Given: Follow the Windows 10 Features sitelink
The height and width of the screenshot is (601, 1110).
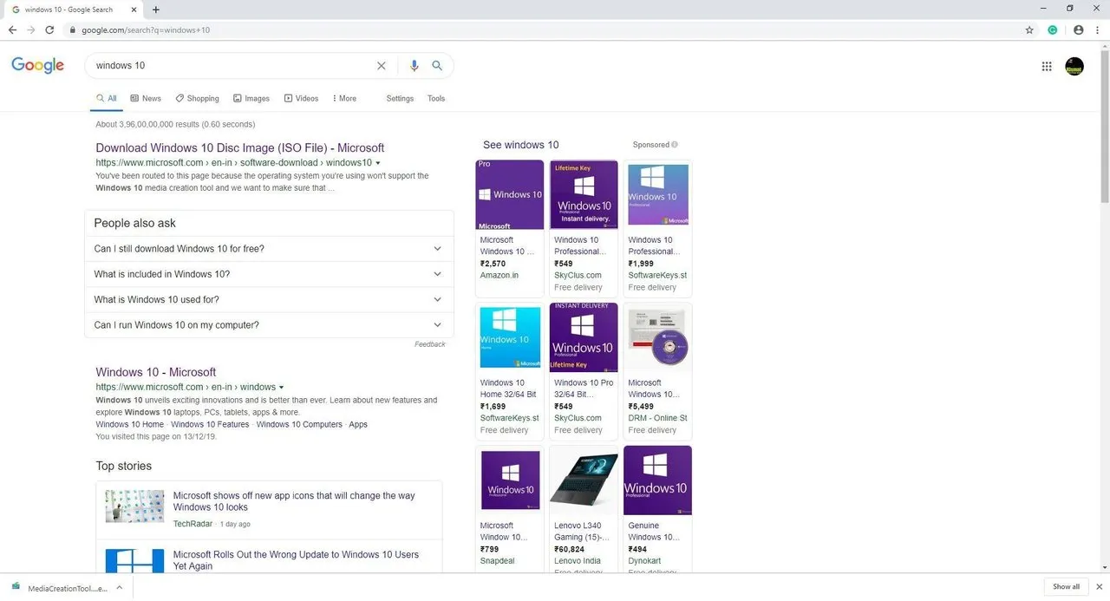Looking at the screenshot, I should (x=210, y=425).
